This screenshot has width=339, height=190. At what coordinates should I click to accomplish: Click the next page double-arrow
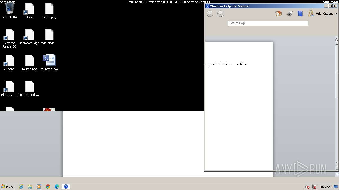pos(337,175)
